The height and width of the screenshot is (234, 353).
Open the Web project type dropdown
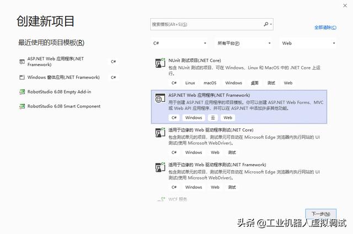[308, 43]
